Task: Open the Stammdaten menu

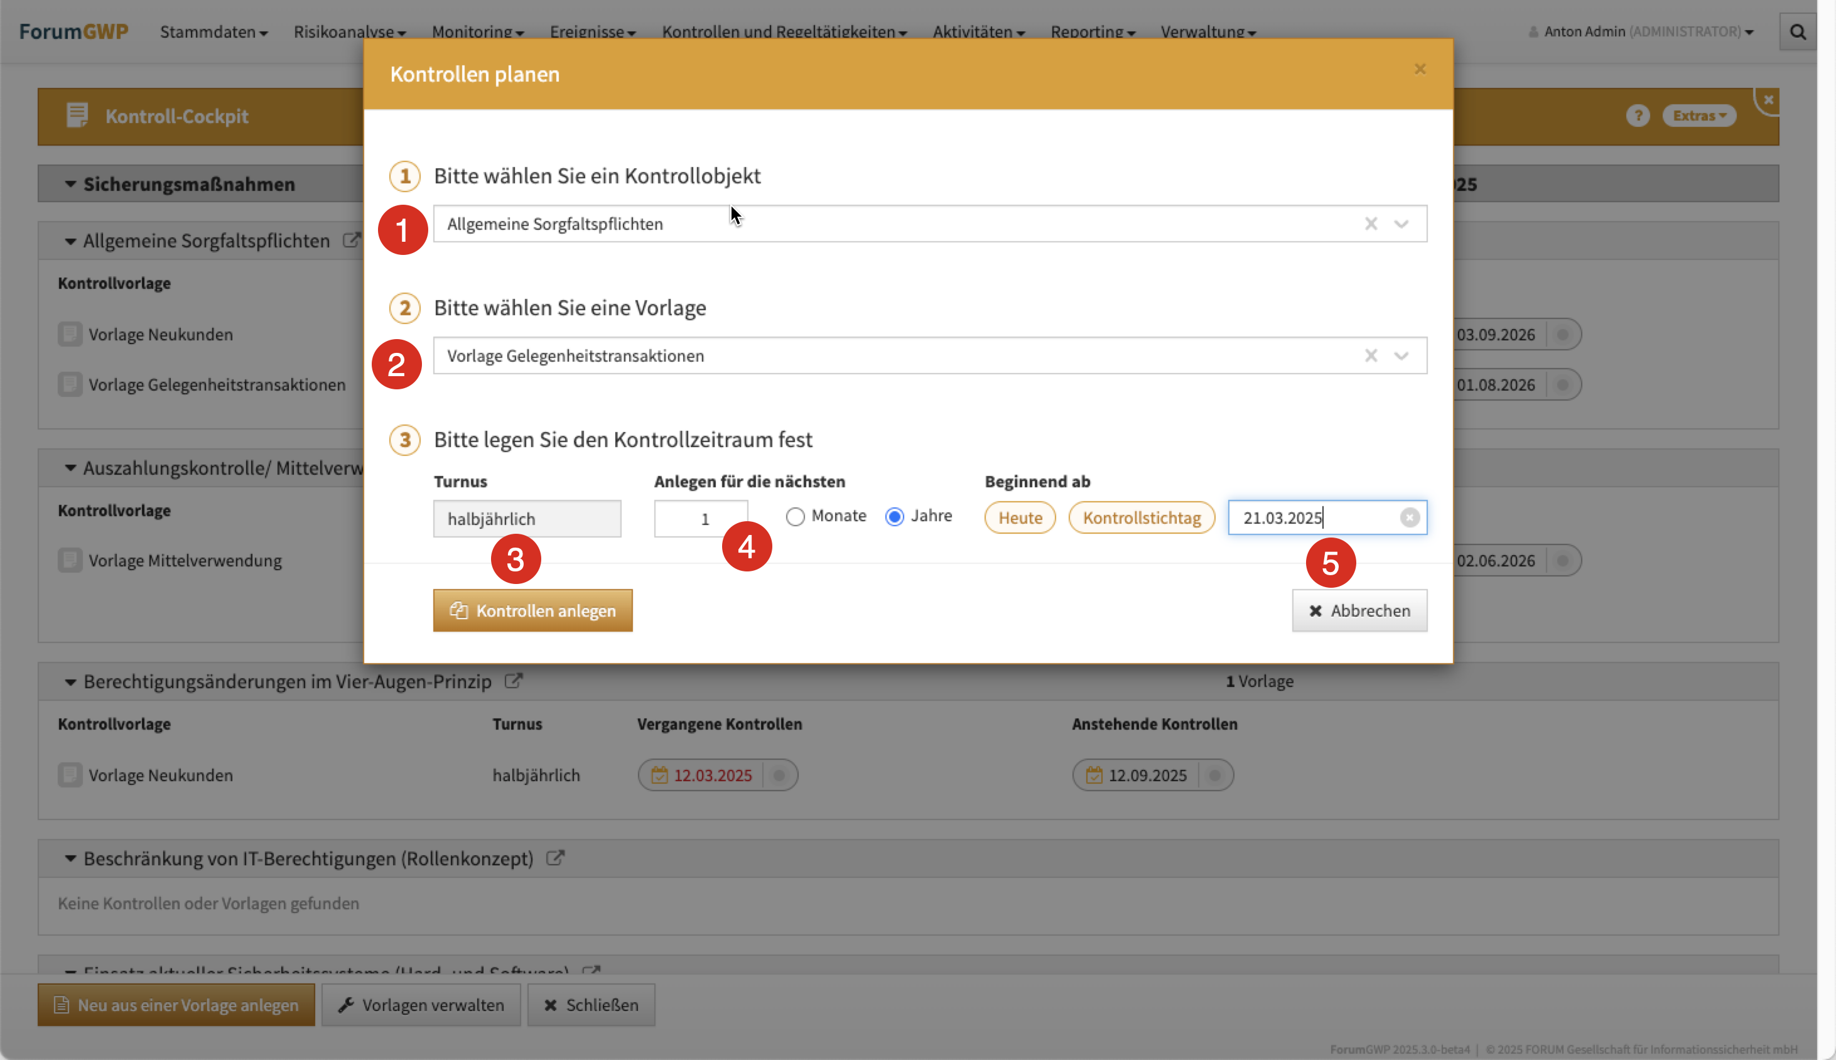Action: coord(213,32)
